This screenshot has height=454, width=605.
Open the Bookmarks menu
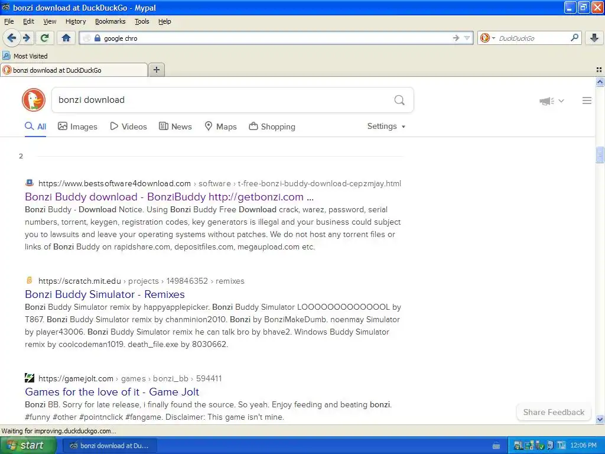point(110,21)
